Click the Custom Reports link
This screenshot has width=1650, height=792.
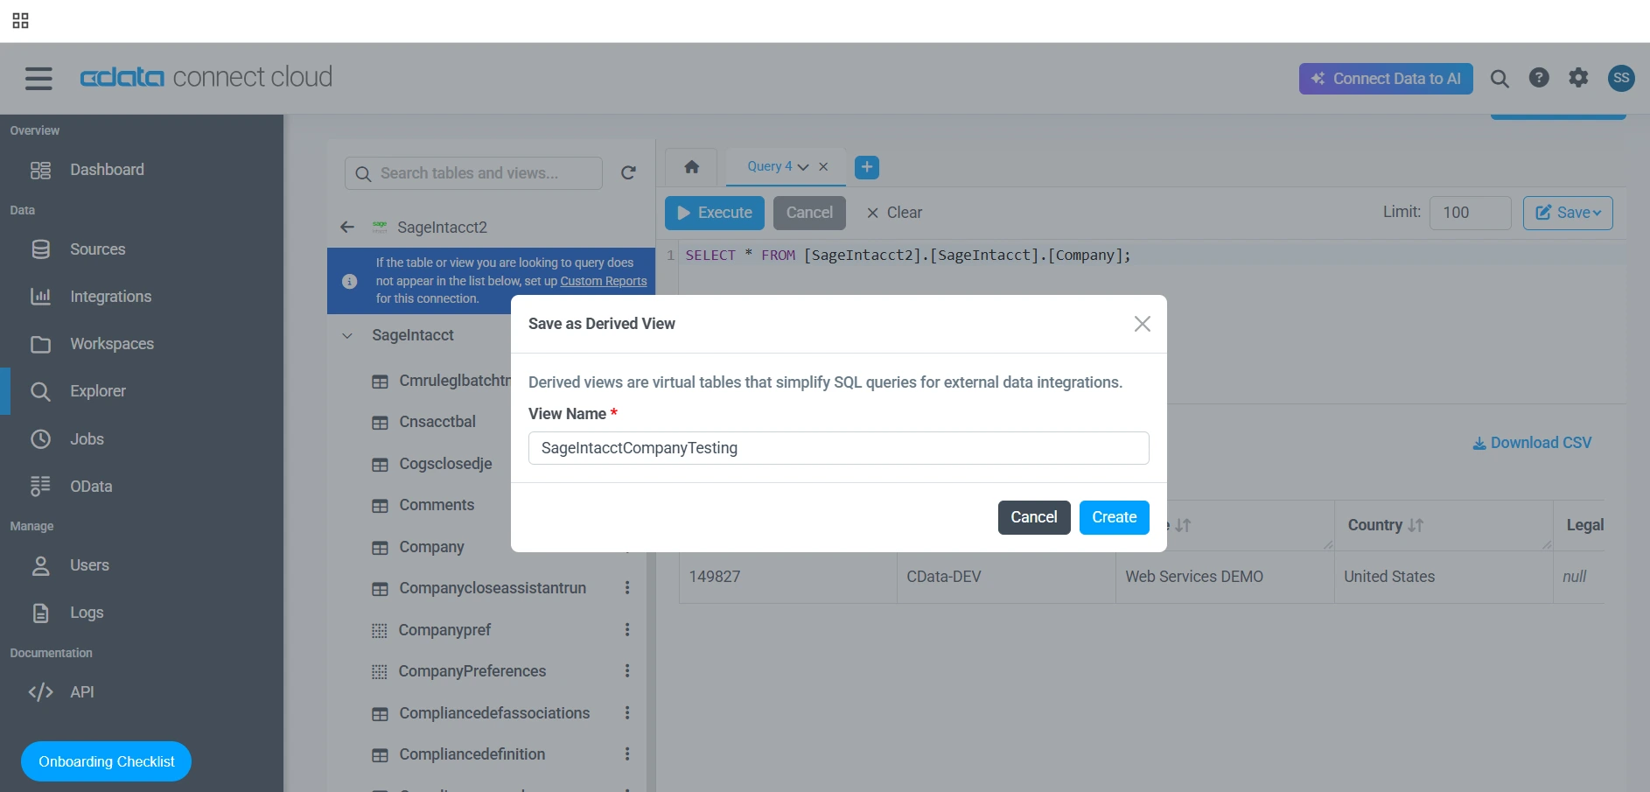(603, 281)
